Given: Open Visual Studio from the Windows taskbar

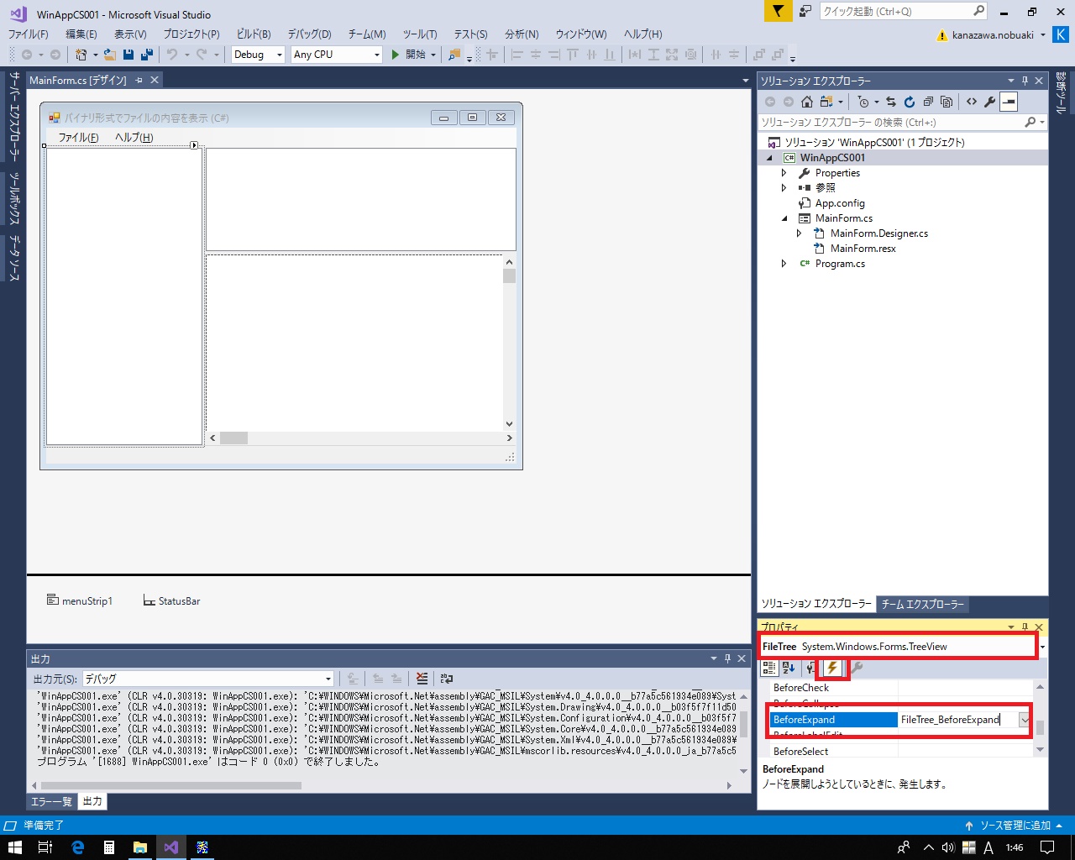Looking at the screenshot, I should (x=171, y=847).
